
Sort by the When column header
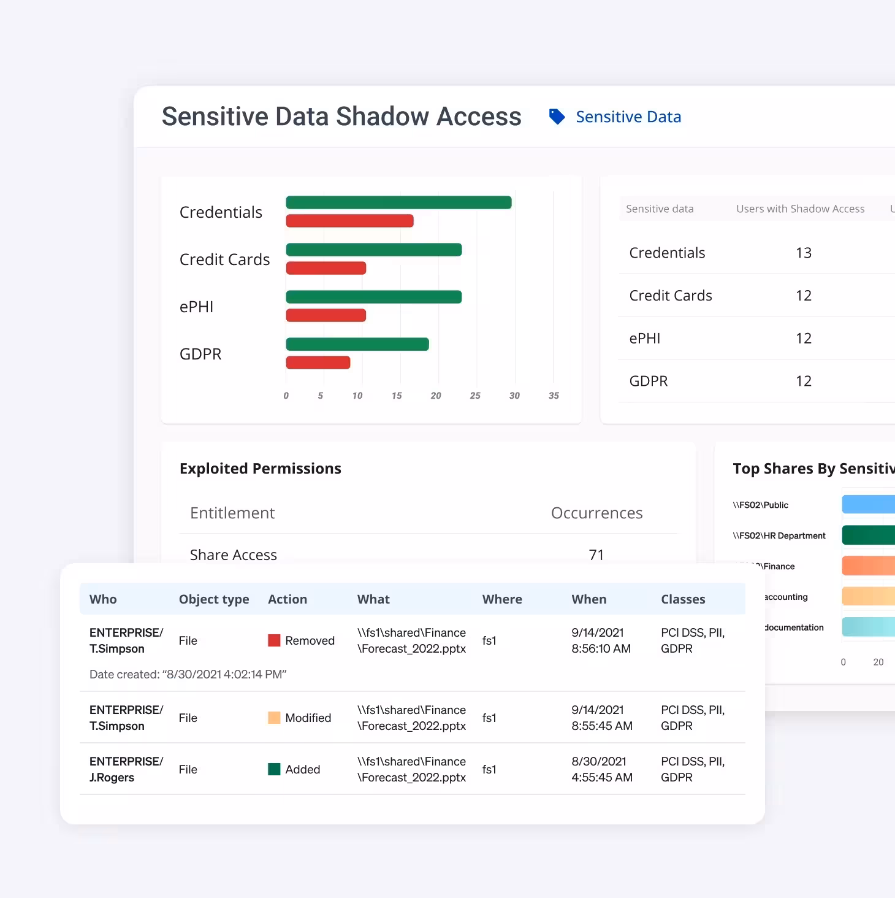click(x=588, y=599)
